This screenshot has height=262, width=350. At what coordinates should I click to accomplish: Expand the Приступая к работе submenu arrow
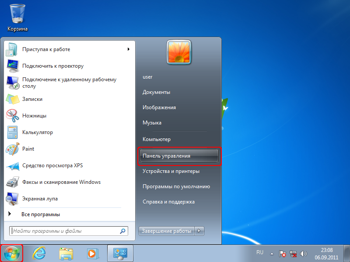(128, 49)
